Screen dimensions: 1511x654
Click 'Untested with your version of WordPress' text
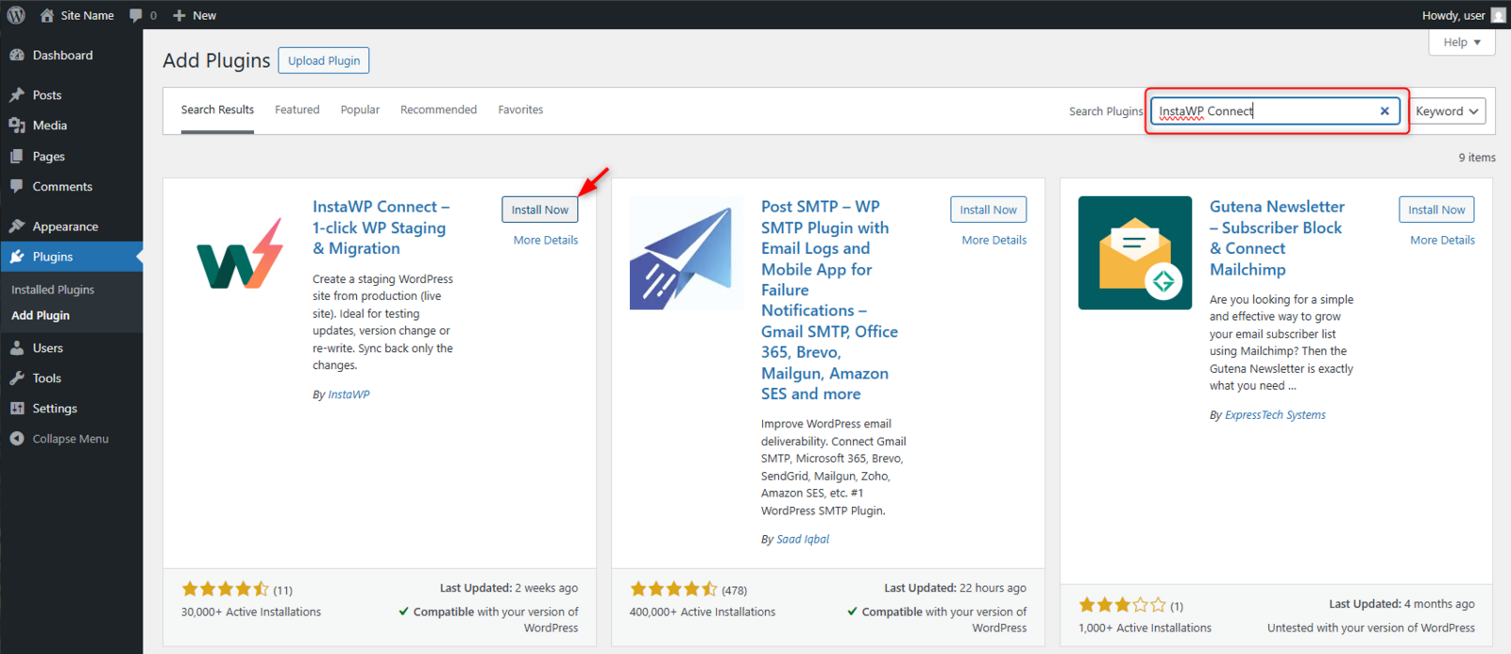[x=1371, y=629]
